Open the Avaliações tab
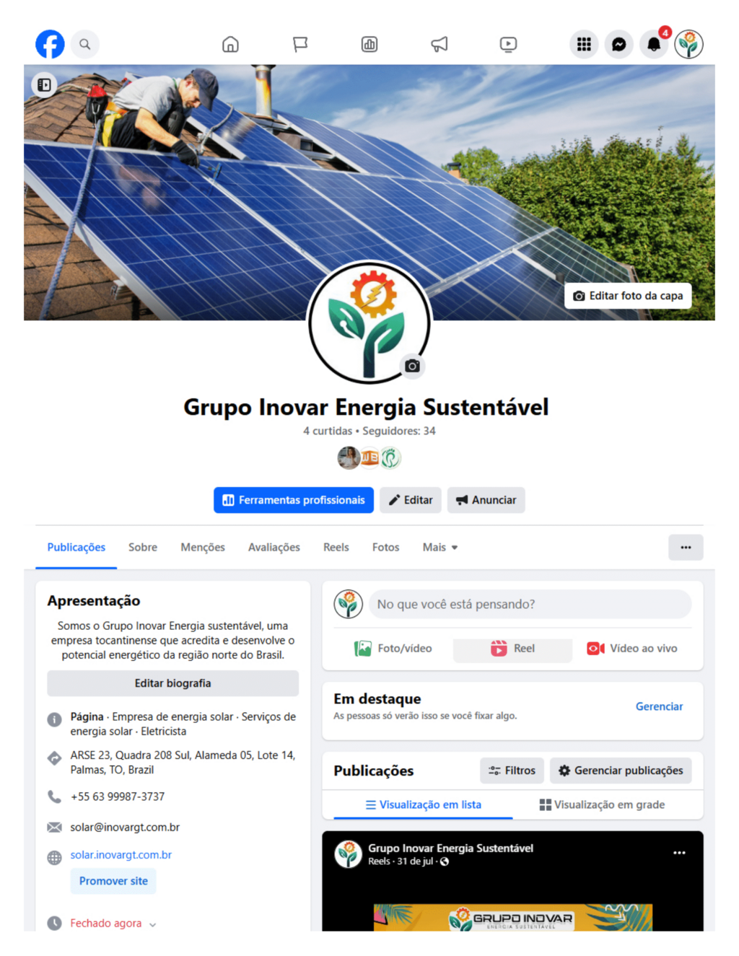739x956 pixels. point(274,547)
